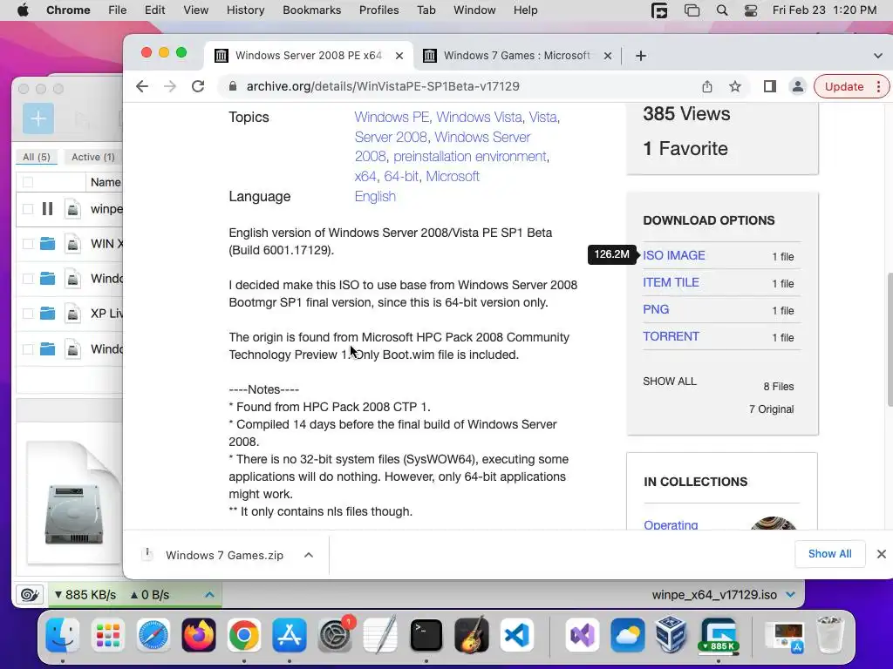Image resolution: width=893 pixels, height=669 pixels.
Task: Expand the Windows 7 Games.zip download menu
Action: pos(309,555)
